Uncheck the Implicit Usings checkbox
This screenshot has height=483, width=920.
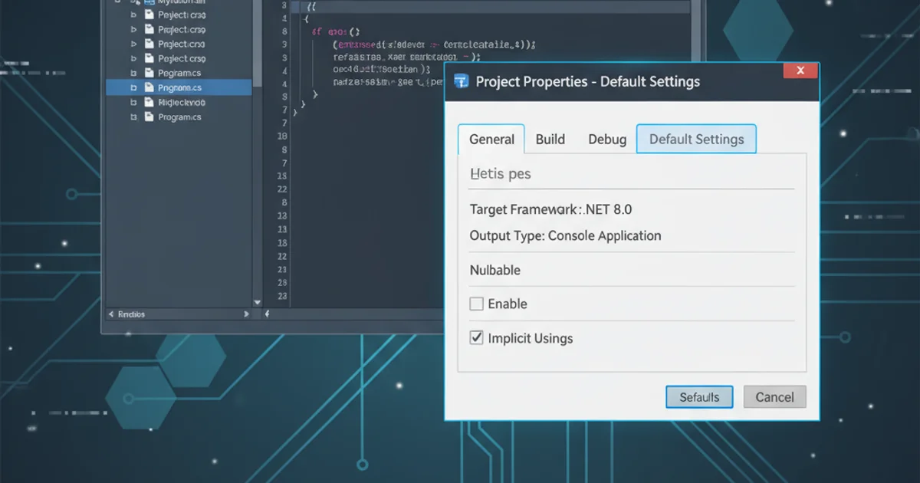pos(476,338)
